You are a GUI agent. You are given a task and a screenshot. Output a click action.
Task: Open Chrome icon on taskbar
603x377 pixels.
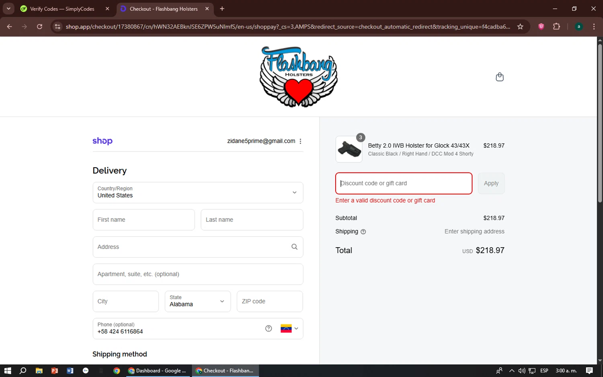tap(117, 371)
